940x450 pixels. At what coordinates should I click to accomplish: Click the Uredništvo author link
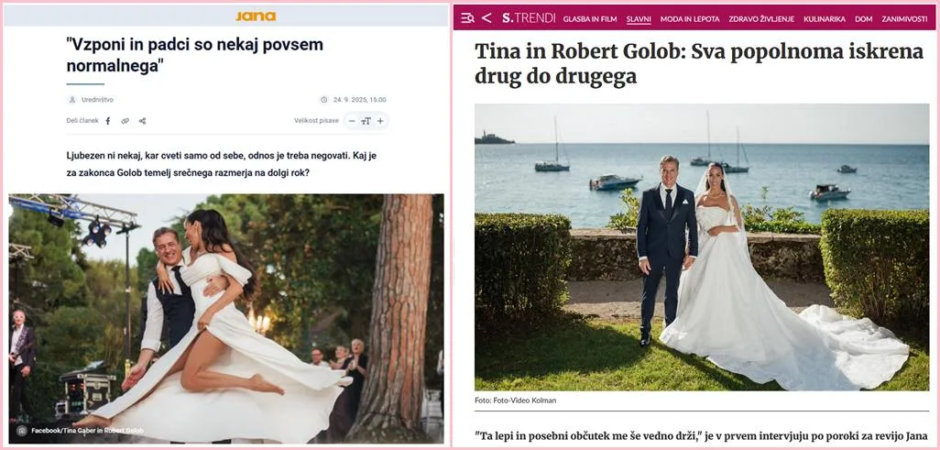click(x=97, y=100)
